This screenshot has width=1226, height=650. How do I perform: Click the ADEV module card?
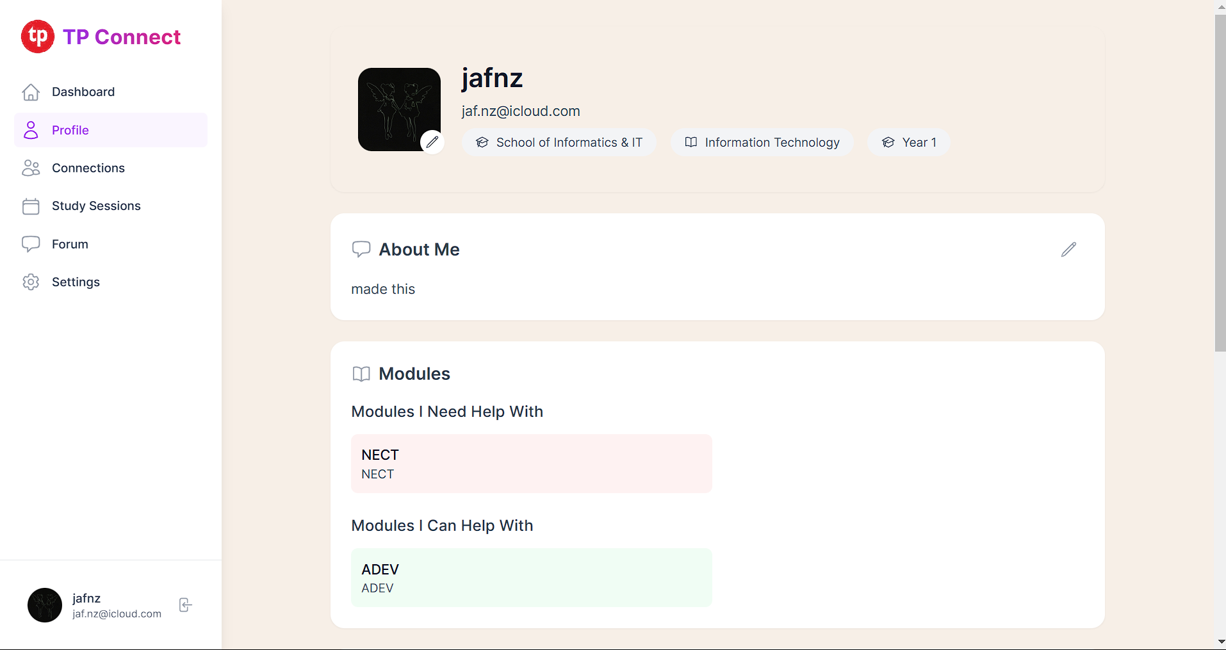pyautogui.click(x=531, y=577)
